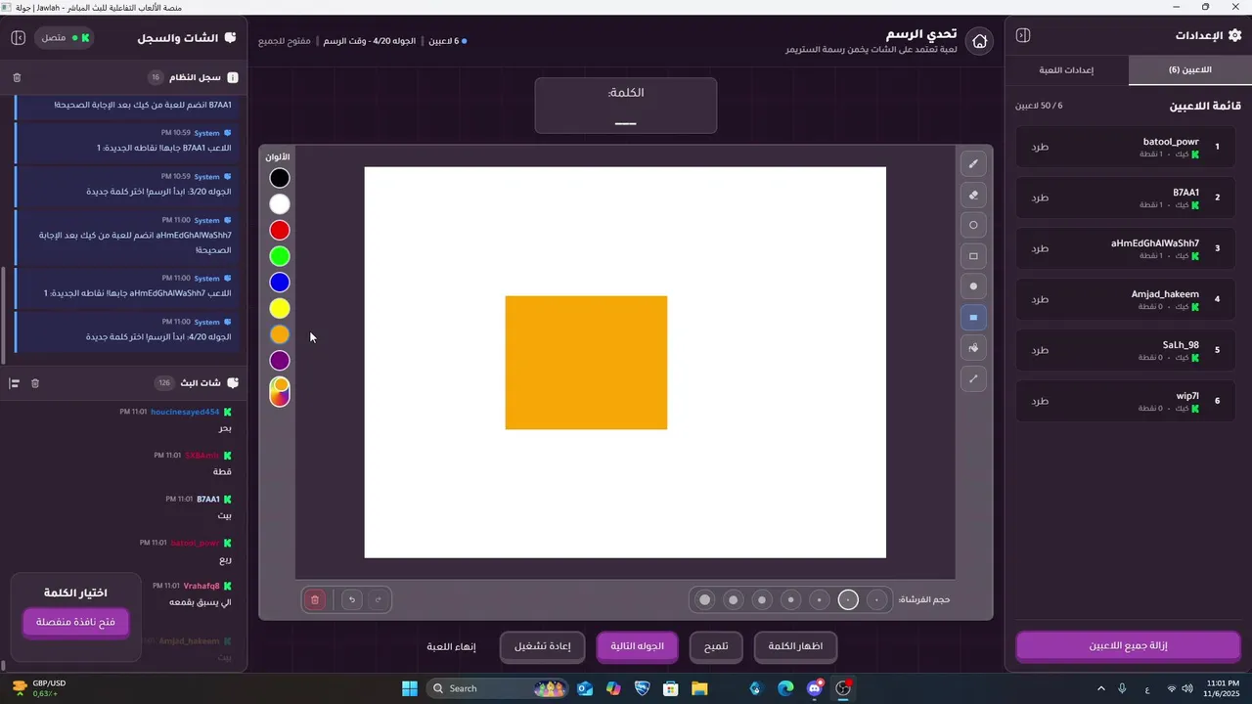Clear the canvas with the red trash button
Image resolution: width=1252 pixels, height=704 pixels.
315,599
